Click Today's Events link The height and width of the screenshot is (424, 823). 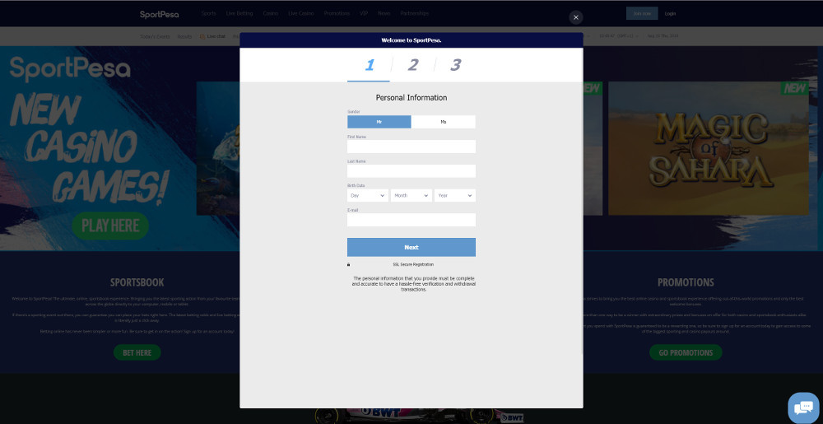pos(155,37)
